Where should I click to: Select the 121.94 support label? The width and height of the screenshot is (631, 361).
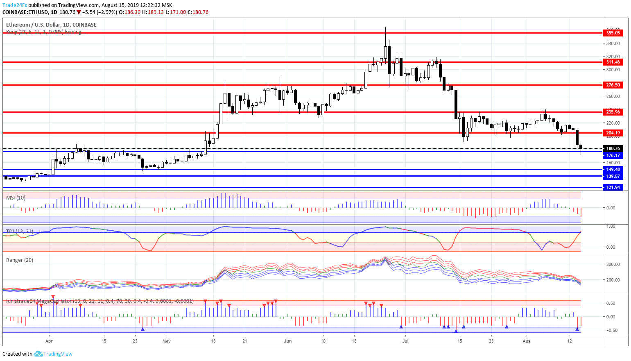(613, 187)
